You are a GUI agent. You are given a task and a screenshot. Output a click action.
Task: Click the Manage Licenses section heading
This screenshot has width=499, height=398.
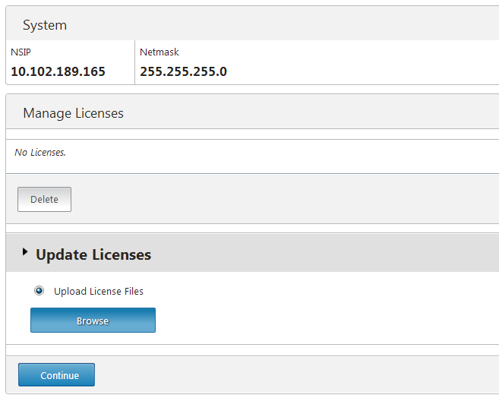click(x=73, y=113)
